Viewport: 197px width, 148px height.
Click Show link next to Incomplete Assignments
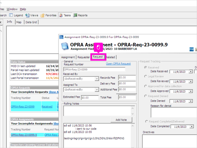pyautogui.click(x=56, y=123)
